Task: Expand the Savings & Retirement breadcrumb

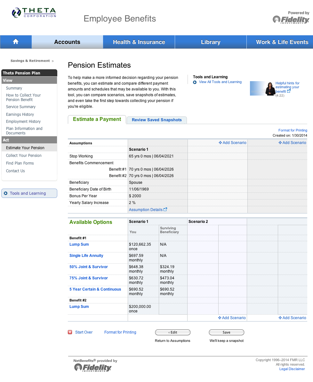Action: pos(31,61)
